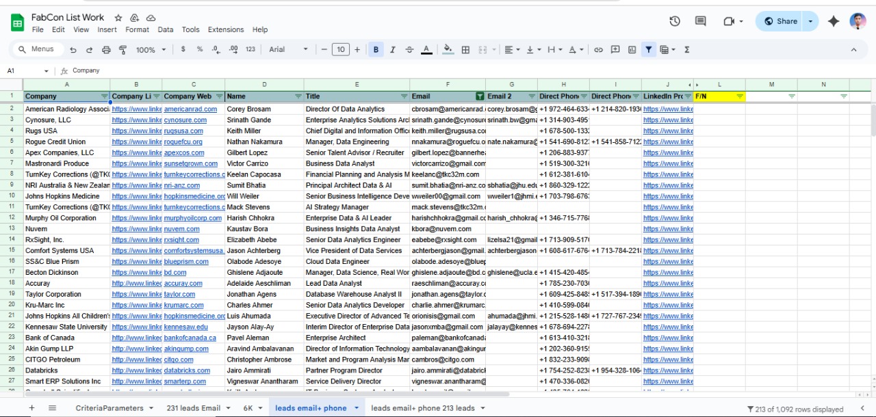Decrease font size with minus
Image resolution: width=876 pixels, height=417 pixels.
click(324, 49)
